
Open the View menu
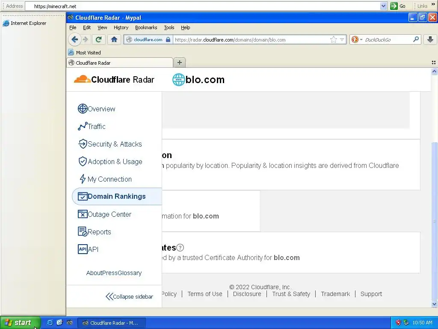(x=102, y=27)
